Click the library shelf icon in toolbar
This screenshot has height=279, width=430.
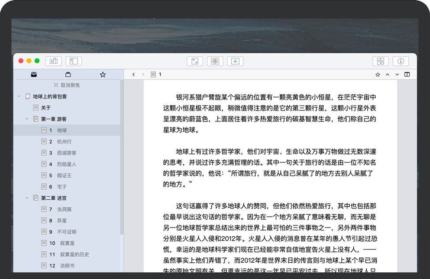pos(54,61)
